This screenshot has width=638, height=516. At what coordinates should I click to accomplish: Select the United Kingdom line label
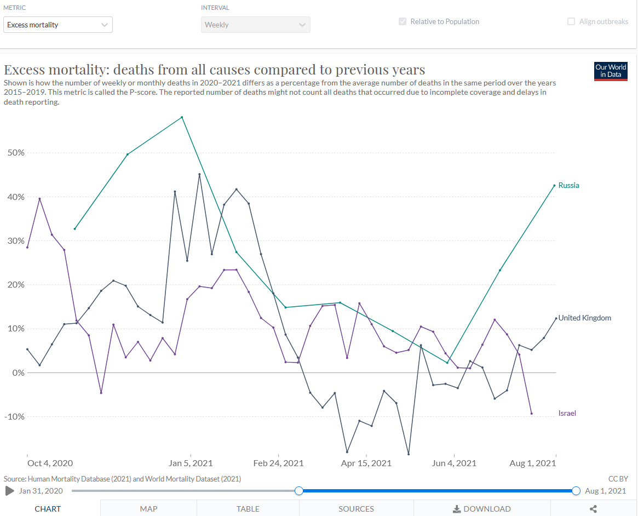[x=584, y=318]
